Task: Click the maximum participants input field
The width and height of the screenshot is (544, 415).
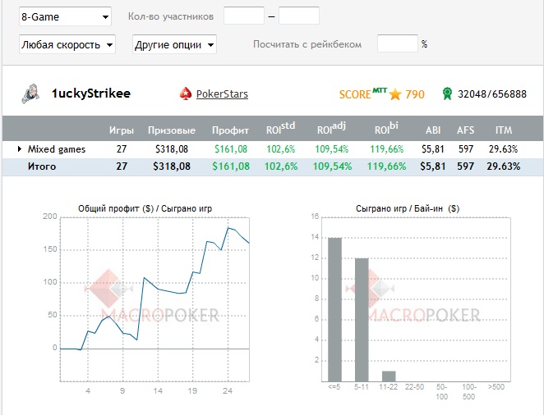Action: point(299,16)
